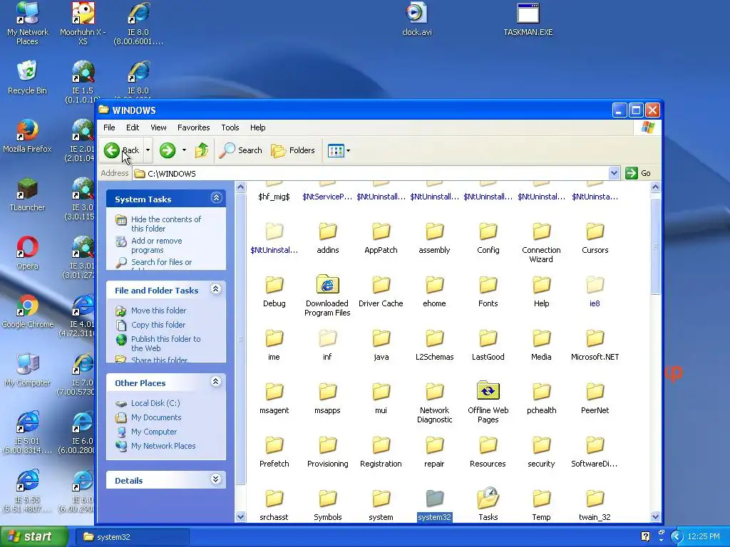Screen dimensions: 730x547
Task: Click the Start button
Action: pos(34,537)
